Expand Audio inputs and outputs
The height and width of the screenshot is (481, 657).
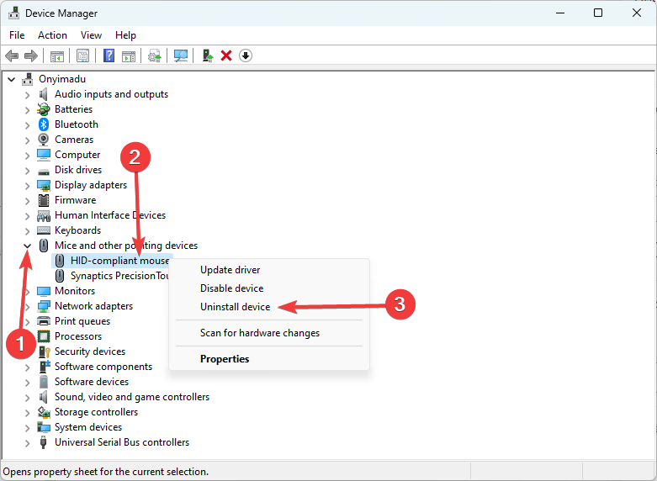coord(27,95)
